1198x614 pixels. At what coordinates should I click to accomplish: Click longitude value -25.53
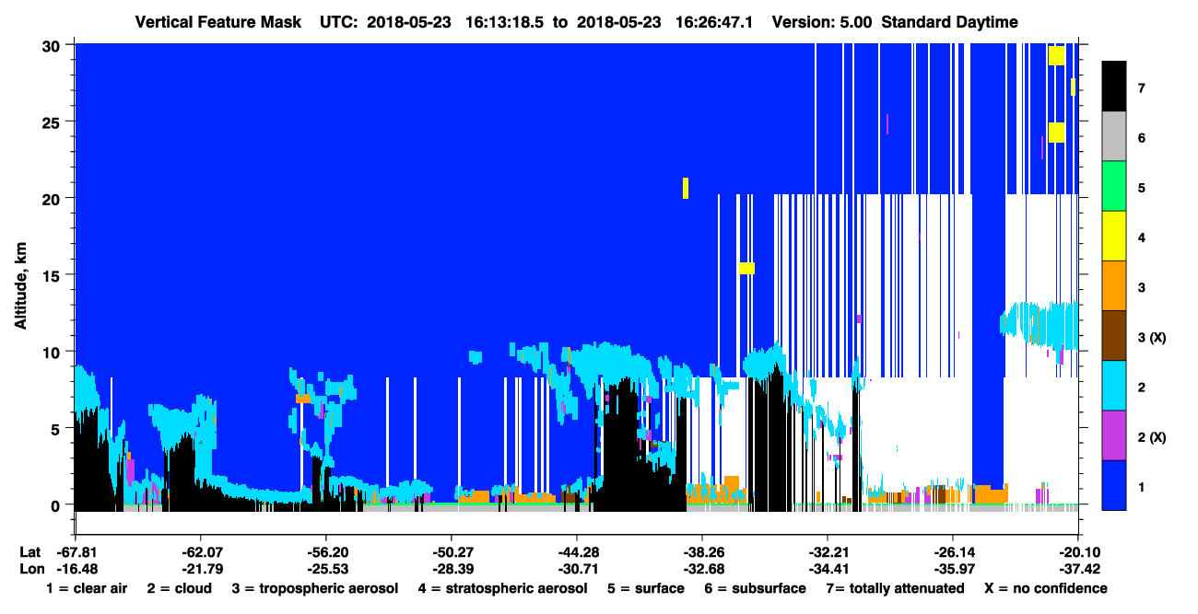pos(325,568)
